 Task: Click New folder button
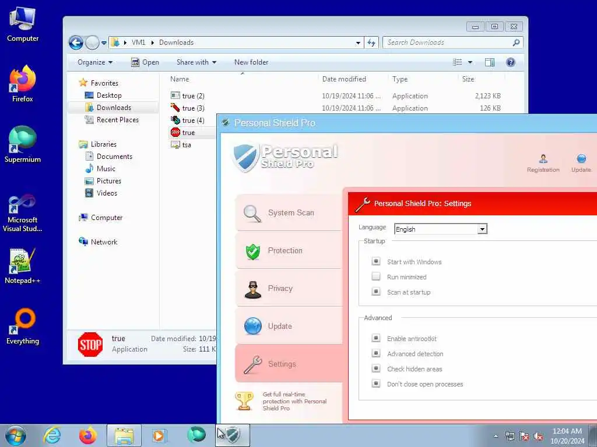(x=251, y=62)
